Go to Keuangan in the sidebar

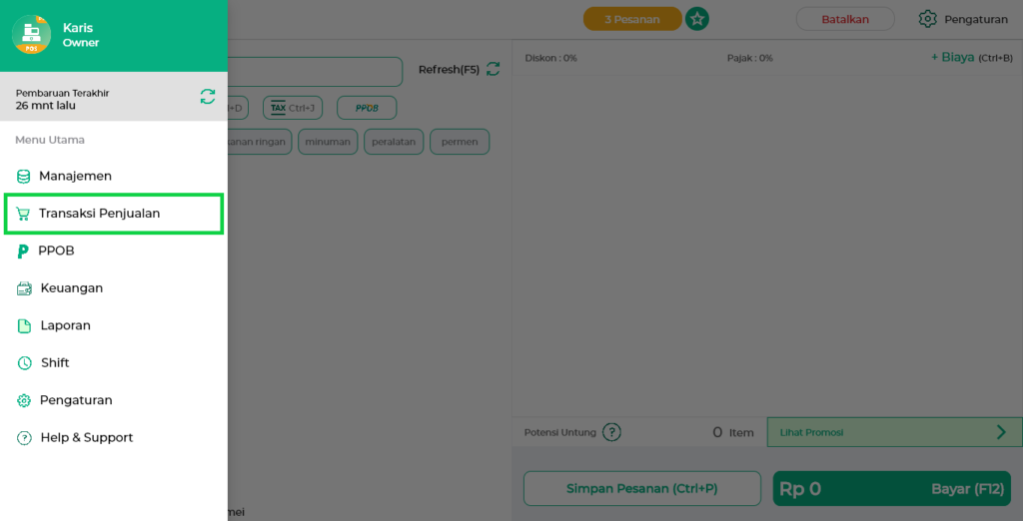[x=71, y=288]
